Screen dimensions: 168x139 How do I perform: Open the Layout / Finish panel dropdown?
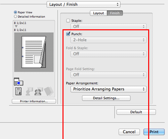click(x=84, y=4)
